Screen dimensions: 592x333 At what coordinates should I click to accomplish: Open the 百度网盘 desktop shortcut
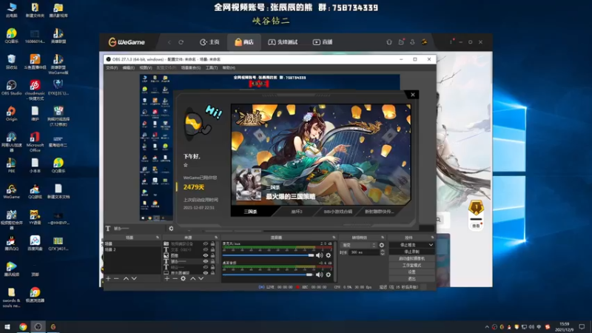click(x=35, y=243)
